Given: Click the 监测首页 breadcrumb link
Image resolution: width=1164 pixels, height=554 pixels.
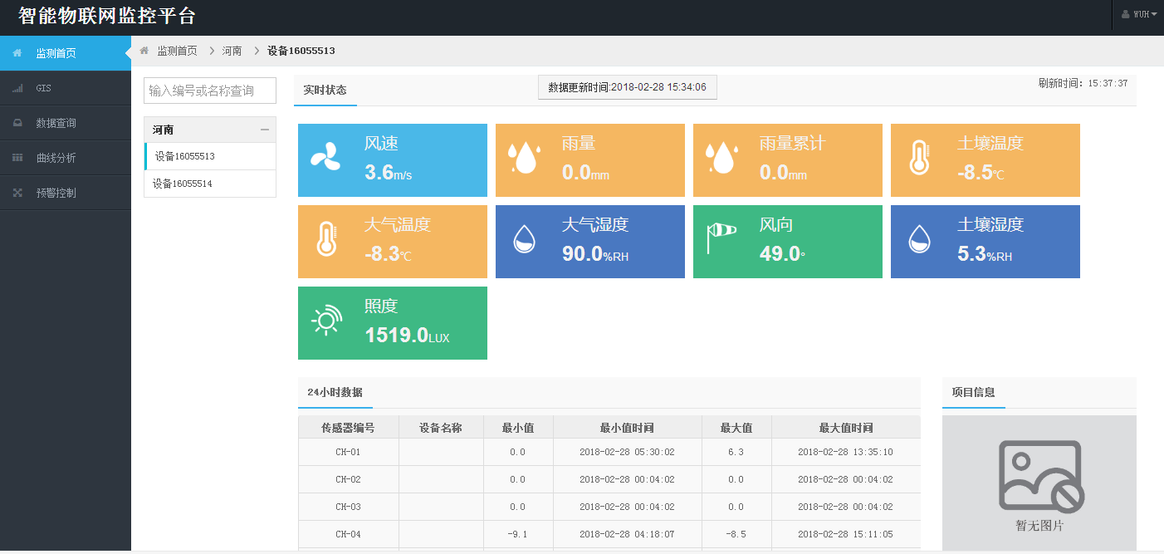Looking at the screenshot, I should (x=178, y=51).
